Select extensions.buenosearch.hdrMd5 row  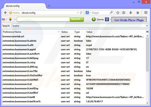(74, 80)
